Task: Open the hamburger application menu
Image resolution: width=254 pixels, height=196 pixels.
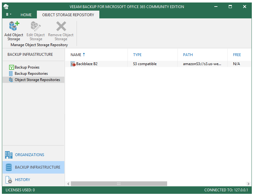Action: (8, 14)
